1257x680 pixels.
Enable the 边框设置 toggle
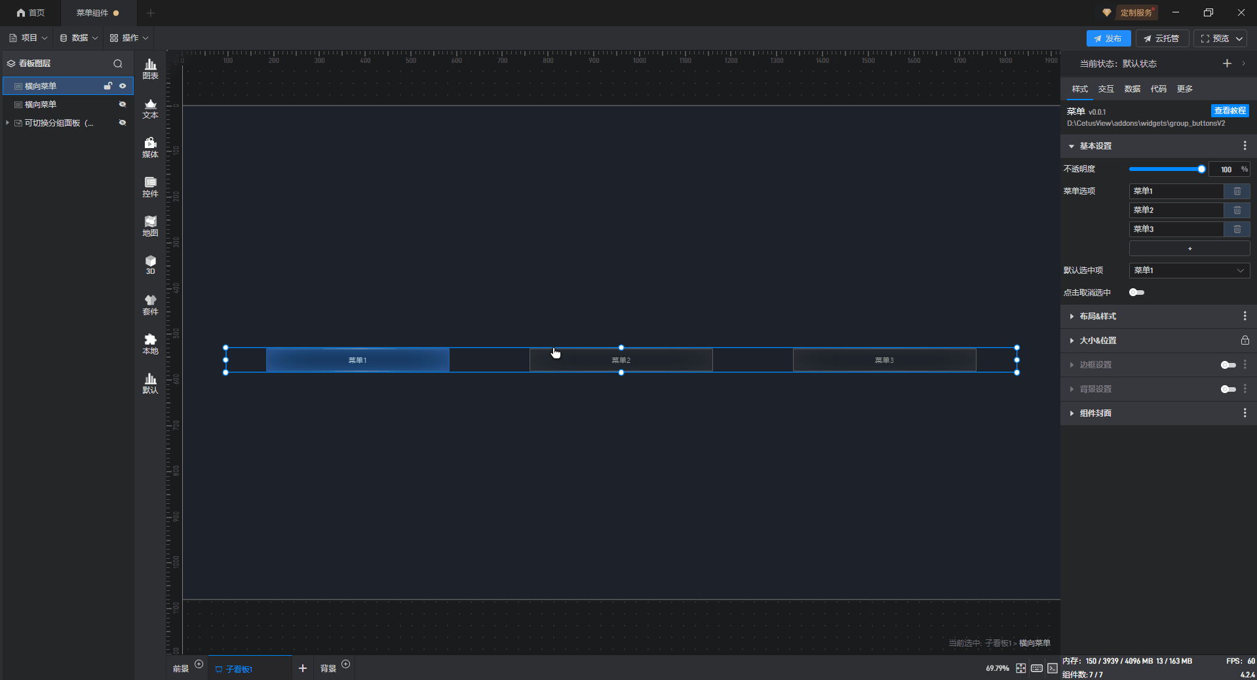coord(1228,365)
